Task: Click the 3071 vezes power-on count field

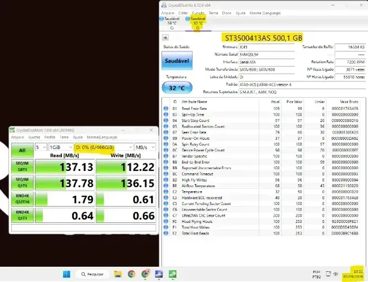Action: click(350, 69)
